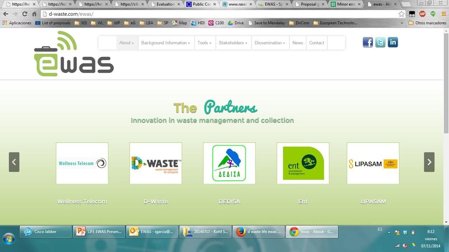This screenshot has height=252, width=449.
Task: Show hidden tray icons arrow
Action: coord(389,233)
